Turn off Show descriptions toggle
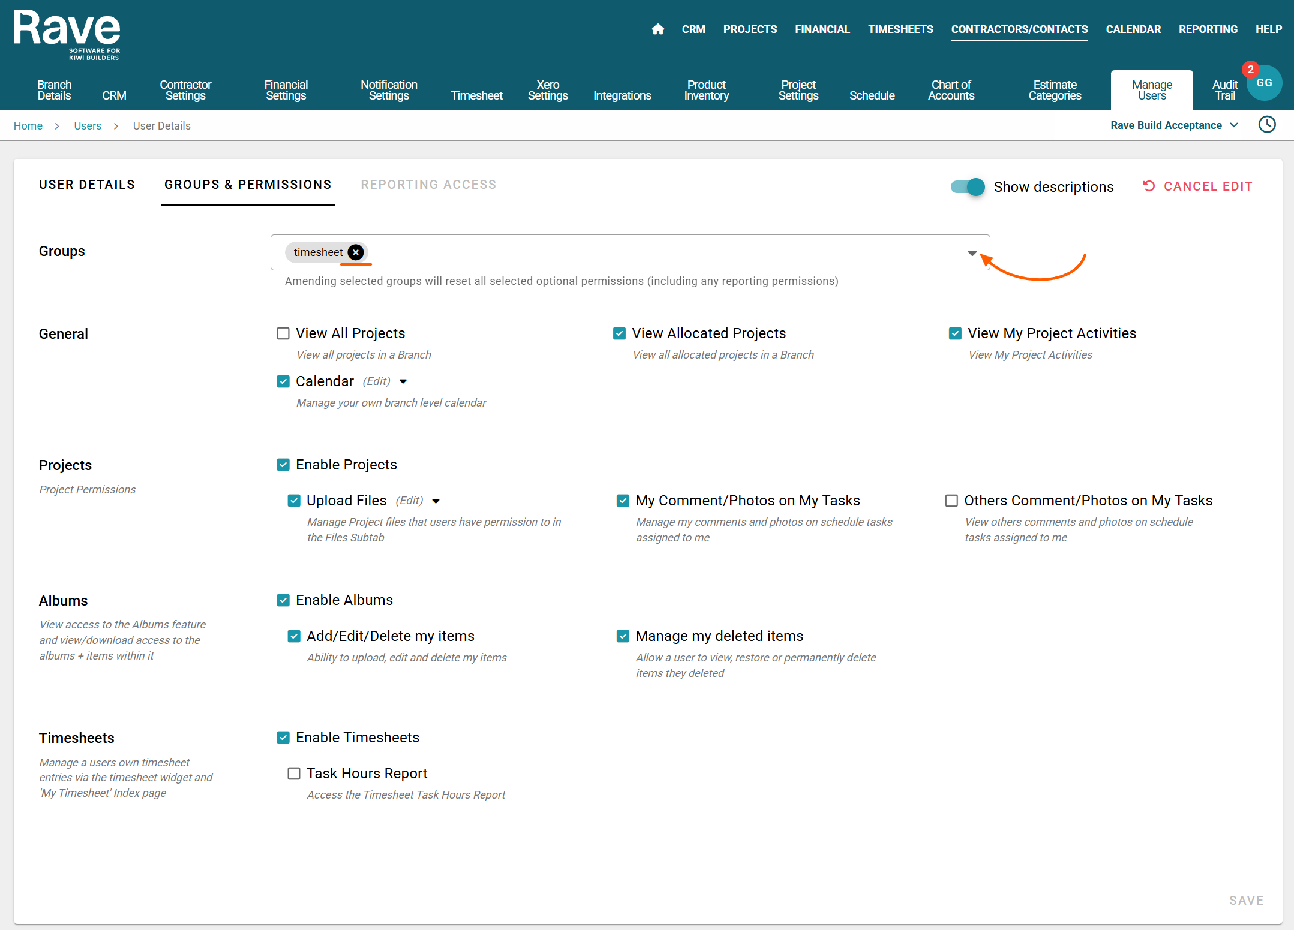This screenshot has width=1294, height=930. 968,187
